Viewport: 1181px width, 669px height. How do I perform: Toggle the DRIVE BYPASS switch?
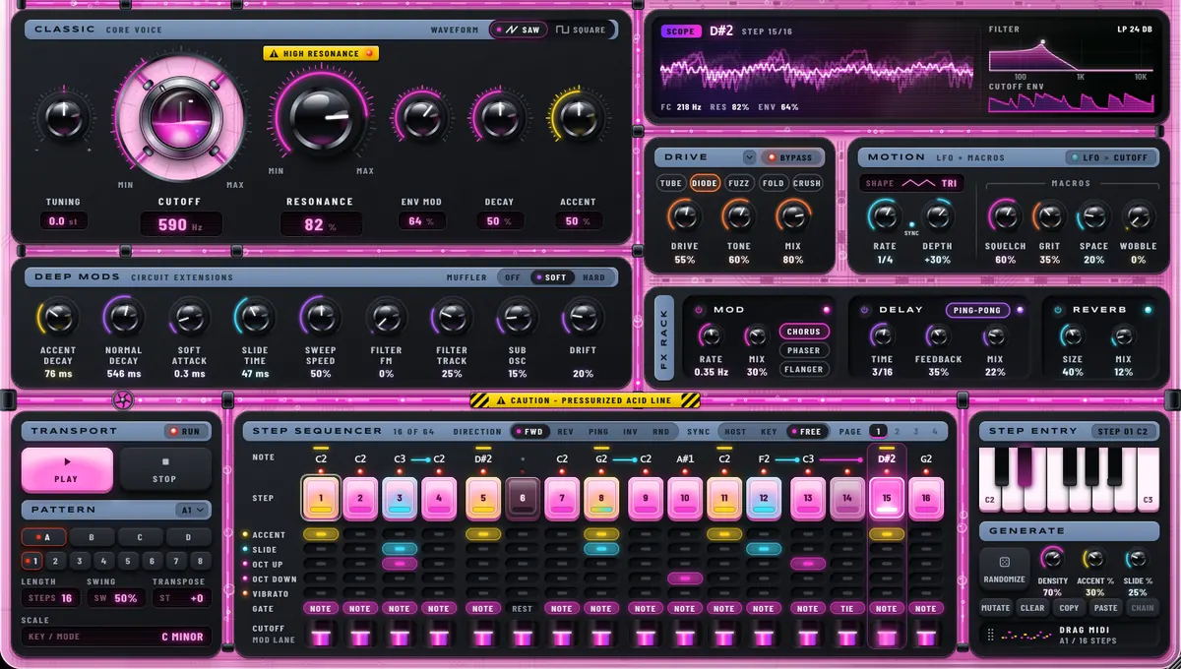(791, 157)
